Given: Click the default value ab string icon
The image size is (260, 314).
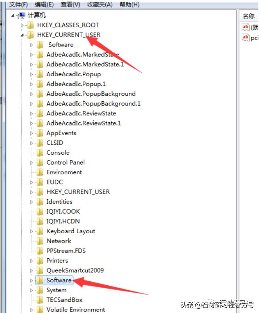Looking at the screenshot, I should pyautogui.click(x=245, y=27).
